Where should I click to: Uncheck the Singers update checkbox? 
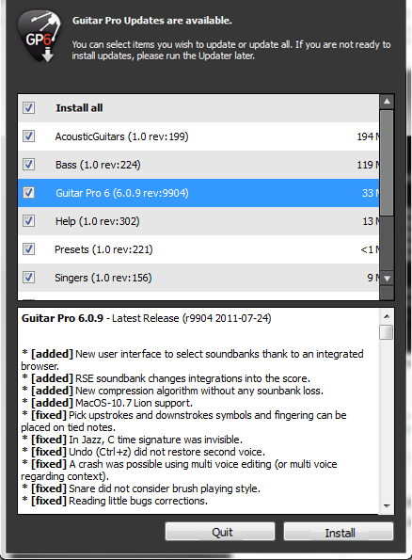28,277
